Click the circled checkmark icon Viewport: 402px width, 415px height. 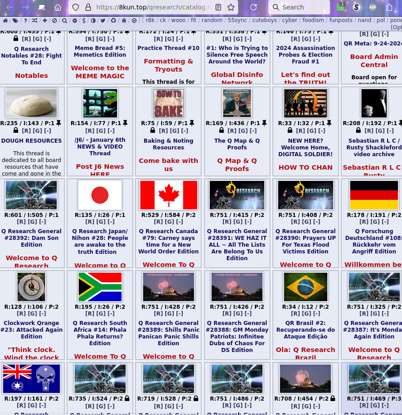click(134, 20)
